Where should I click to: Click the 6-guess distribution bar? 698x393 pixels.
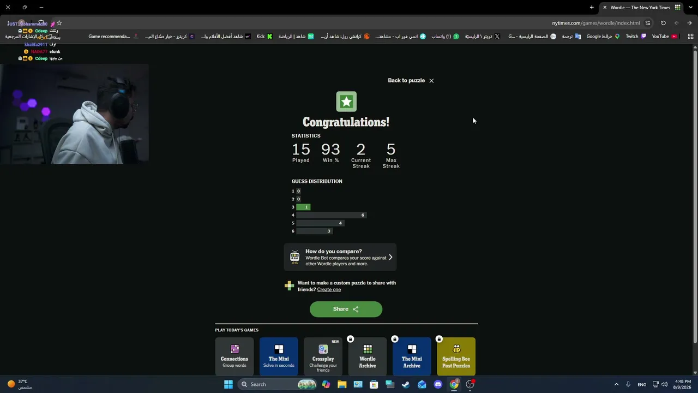click(314, 231)
